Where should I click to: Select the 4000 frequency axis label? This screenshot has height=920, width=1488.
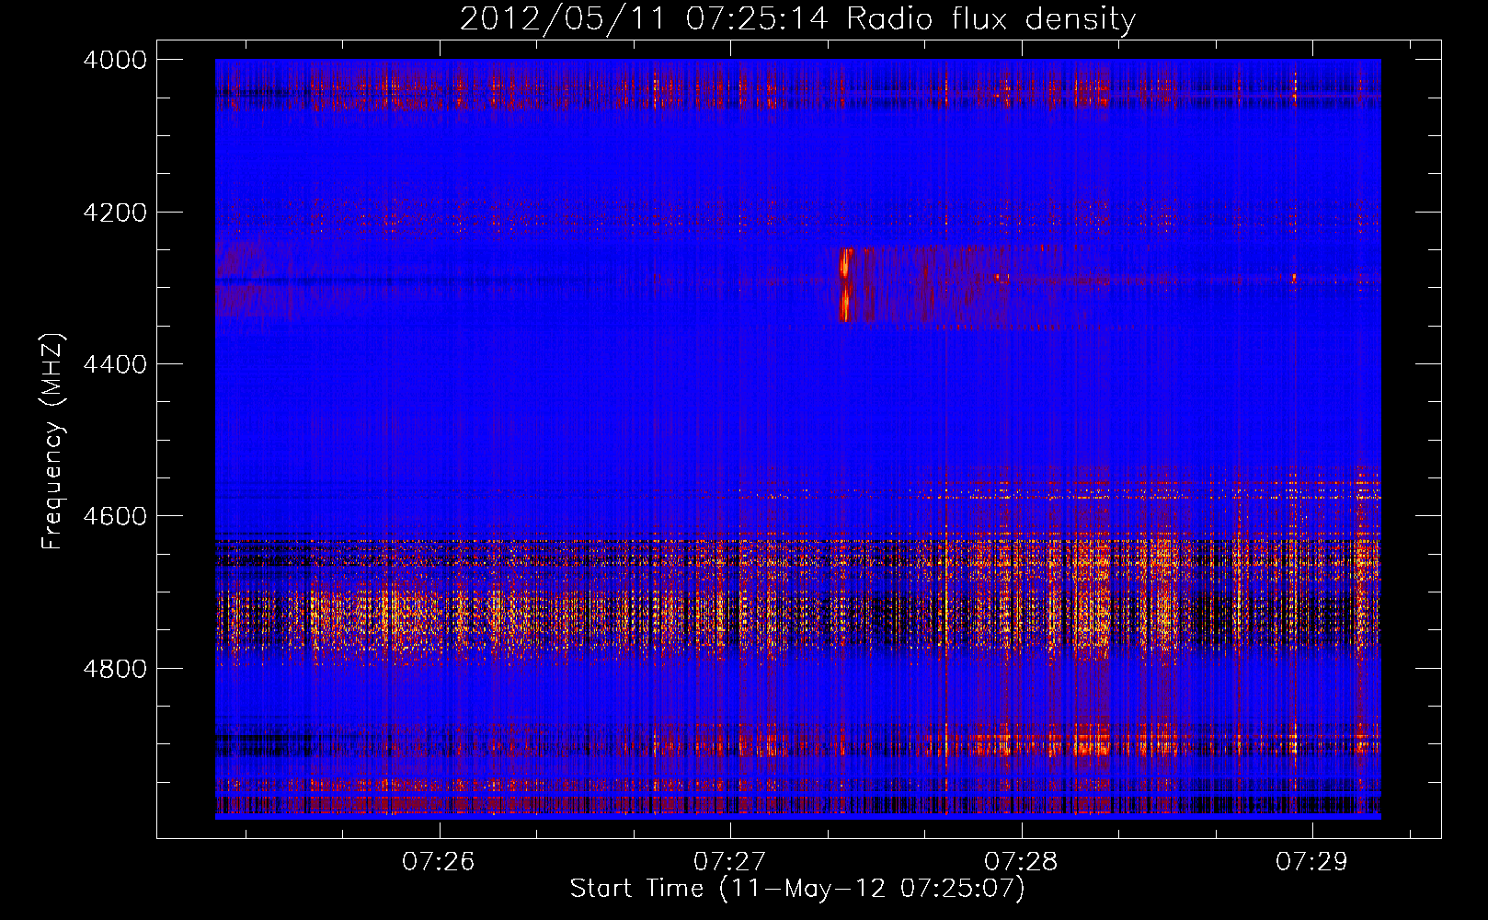click(x=115, y=60)
